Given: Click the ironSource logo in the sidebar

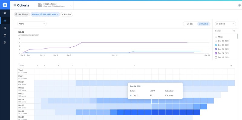Looking at the screenshot, I should pyautogui.click(x=5, y=5).
